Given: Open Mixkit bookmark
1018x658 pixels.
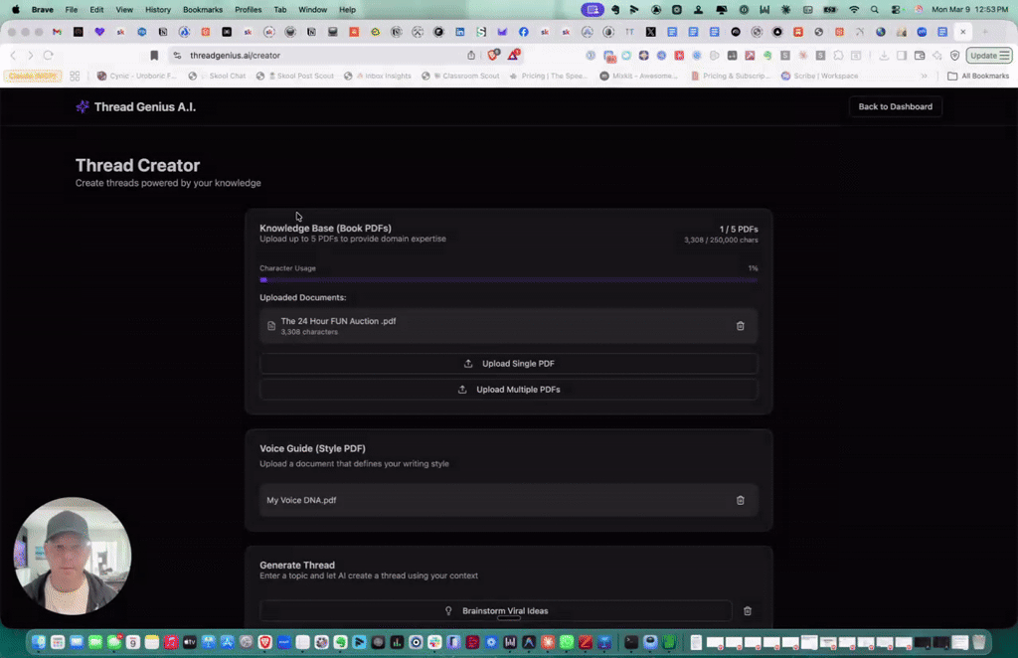Looking at the screenshot, I should 638,76.
